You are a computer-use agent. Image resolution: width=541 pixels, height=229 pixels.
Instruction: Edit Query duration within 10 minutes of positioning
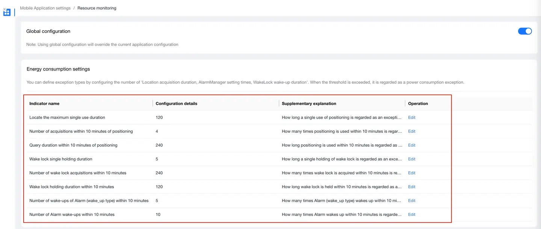tap(411, 145)
